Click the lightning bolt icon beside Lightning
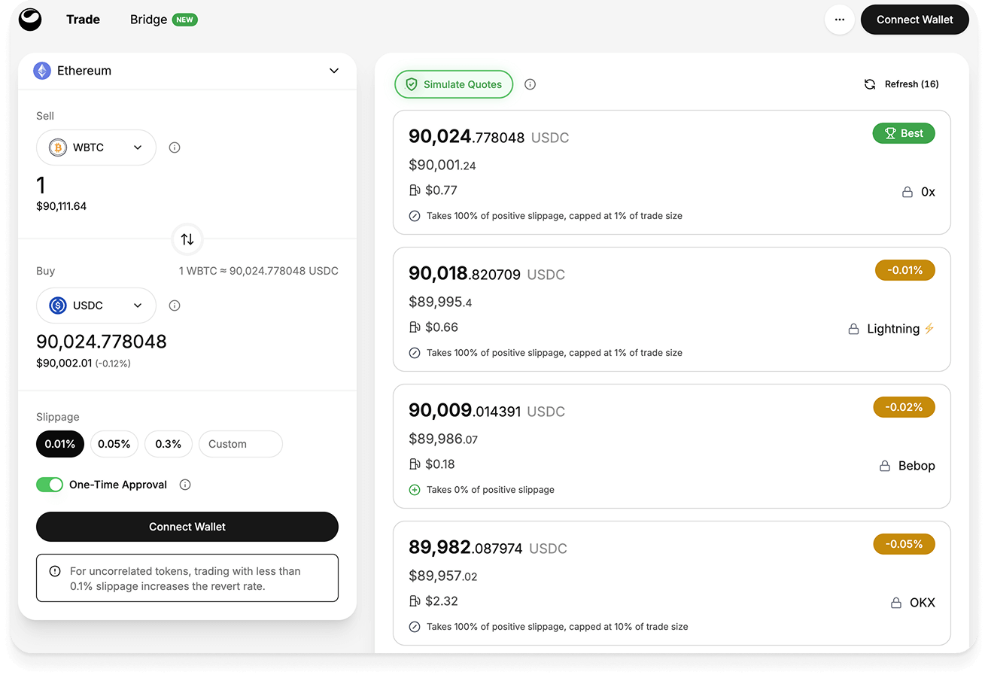This screenshot has width=988, height=678. (x=929, y=328)
